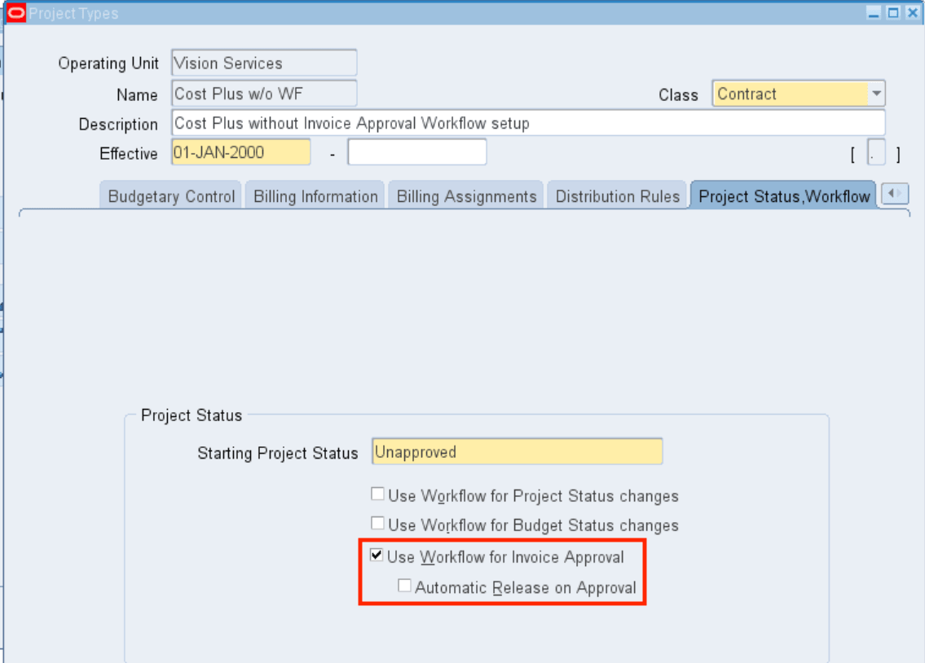Click the Starting Project Status field
The width and height of the screenshot is (925, 663).
518,451
